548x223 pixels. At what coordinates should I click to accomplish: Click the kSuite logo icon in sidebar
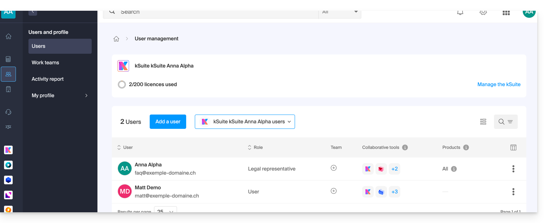[8, 150]
